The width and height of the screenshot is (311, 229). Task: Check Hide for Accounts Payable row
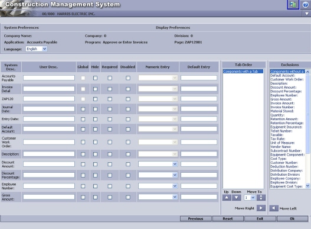[x=95, y=78]
